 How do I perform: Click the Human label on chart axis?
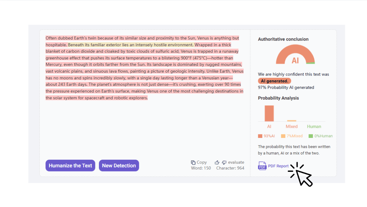314,126
